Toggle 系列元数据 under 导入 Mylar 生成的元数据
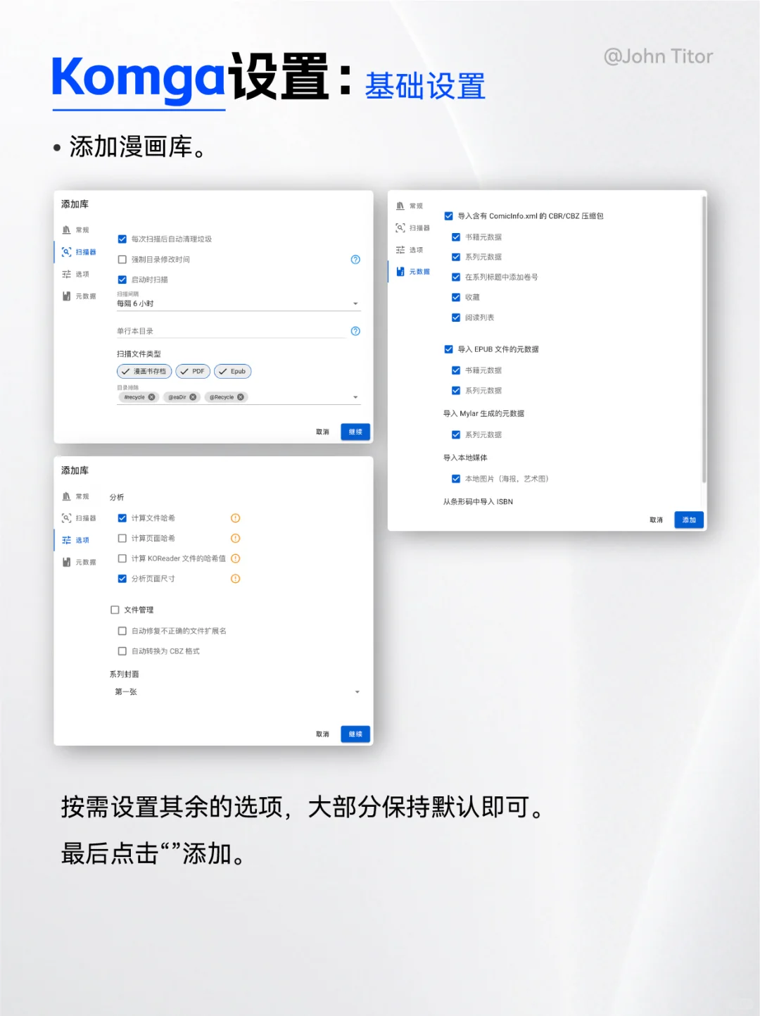 pyautogui.click(x=456, y=435)
